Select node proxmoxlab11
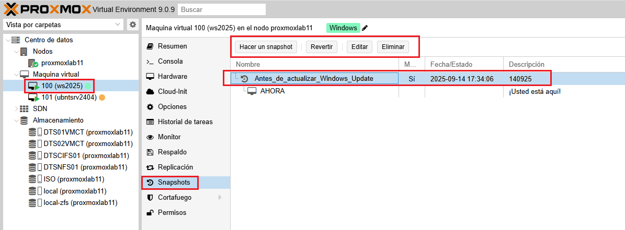 tap(62, 63)
